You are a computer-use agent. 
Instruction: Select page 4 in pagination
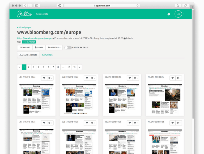[39, 67]
